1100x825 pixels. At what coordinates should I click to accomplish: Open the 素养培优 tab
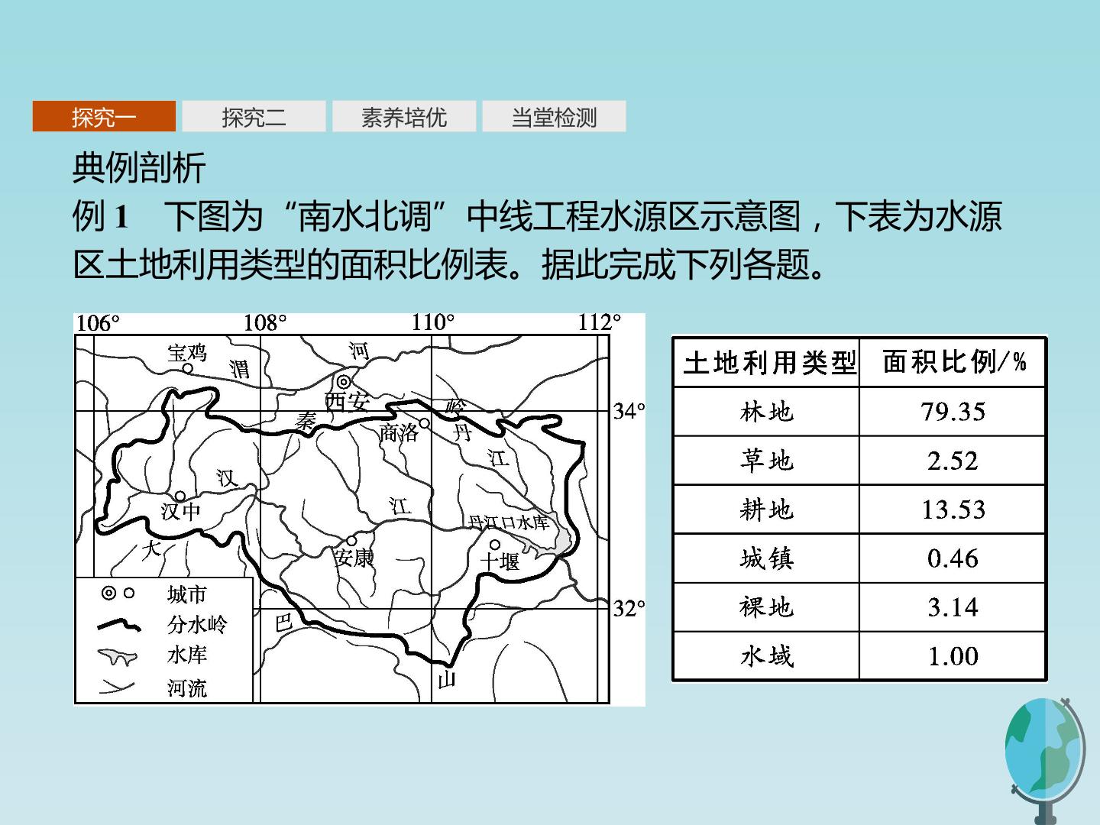[403, 117]
